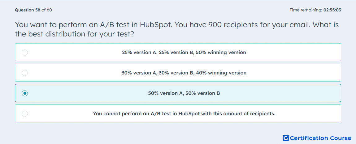Select radio button for 25% version A option
This screenshot has width=356, height=144.
(x=25, y=53)
